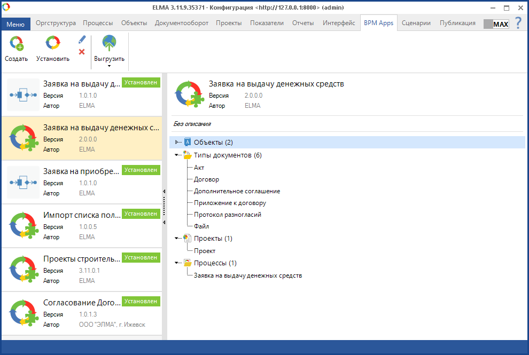This screenshot has height=355, width=529.
Task: Click the Процессы folder icon in tree
Action: (x=187, y=263)
